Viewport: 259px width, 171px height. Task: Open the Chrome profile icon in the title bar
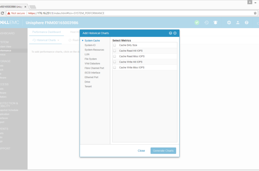[250, 2]
